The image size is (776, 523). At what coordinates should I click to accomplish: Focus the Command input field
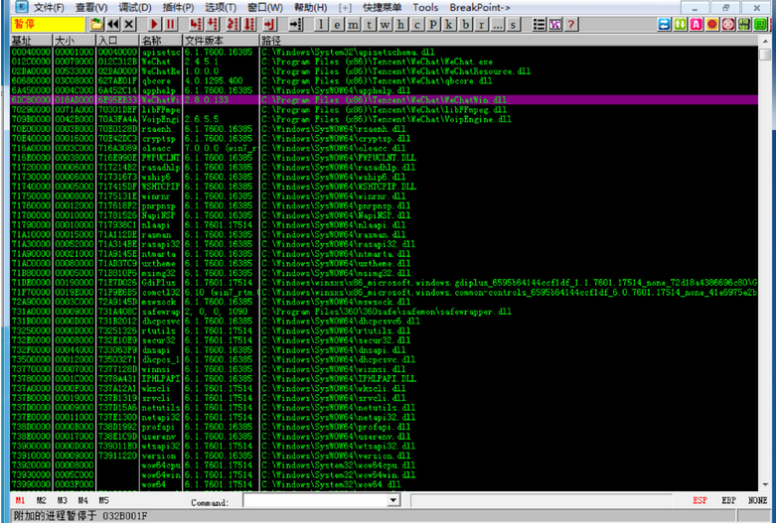[315, 500]
